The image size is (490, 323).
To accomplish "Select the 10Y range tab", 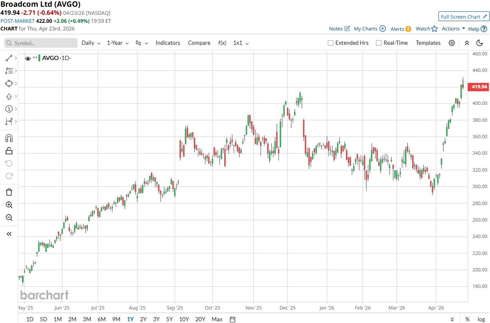I will (x=184, y=319).
